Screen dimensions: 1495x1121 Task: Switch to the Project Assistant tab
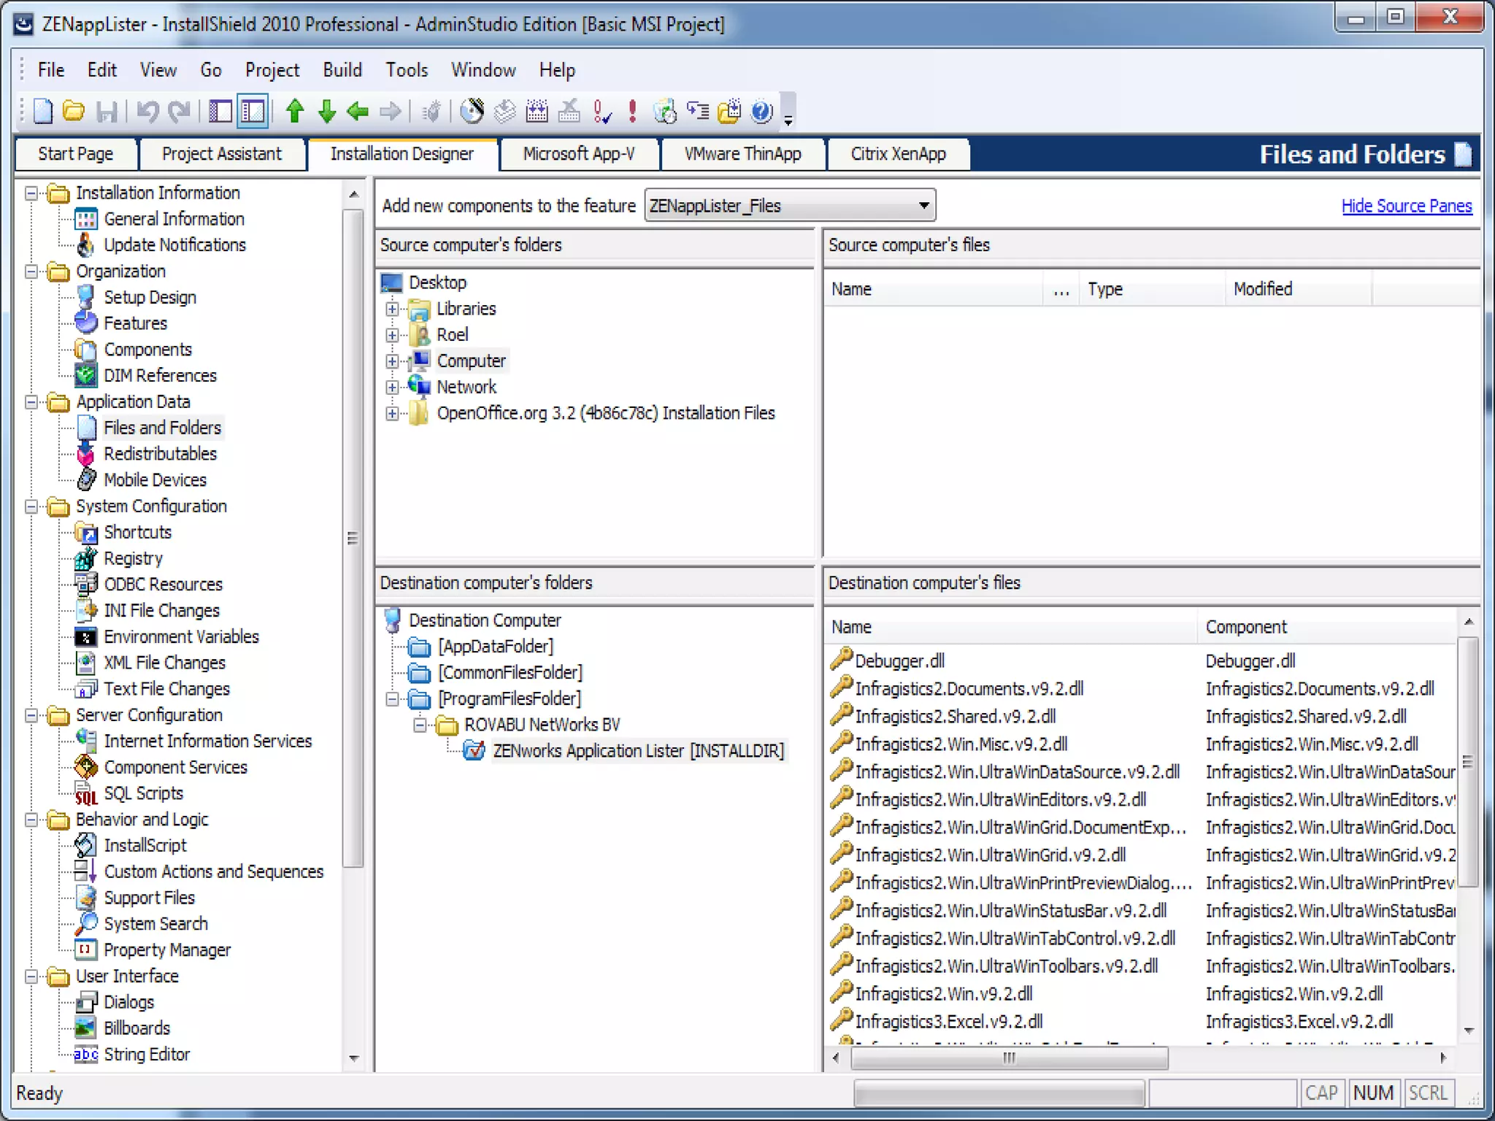click(221, 154)
